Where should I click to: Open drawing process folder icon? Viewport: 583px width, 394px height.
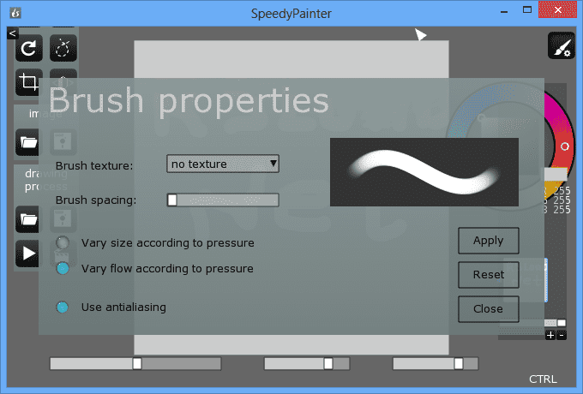coord(28,219)
